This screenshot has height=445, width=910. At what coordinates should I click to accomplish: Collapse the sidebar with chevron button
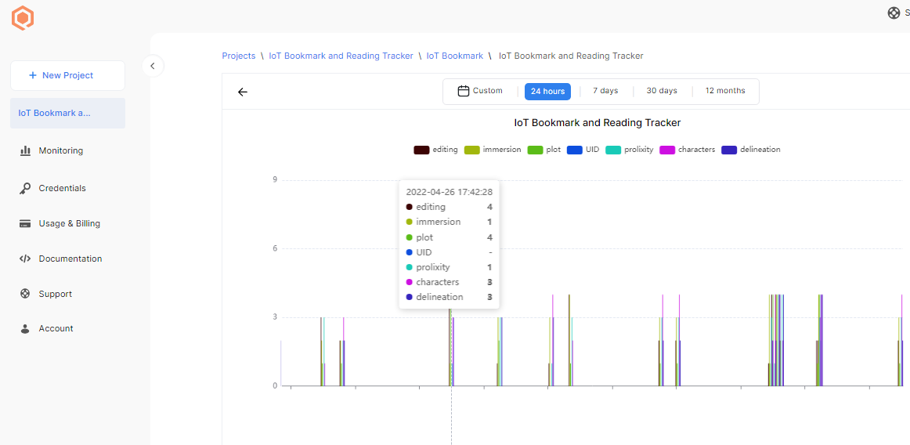tap(153, 66)
